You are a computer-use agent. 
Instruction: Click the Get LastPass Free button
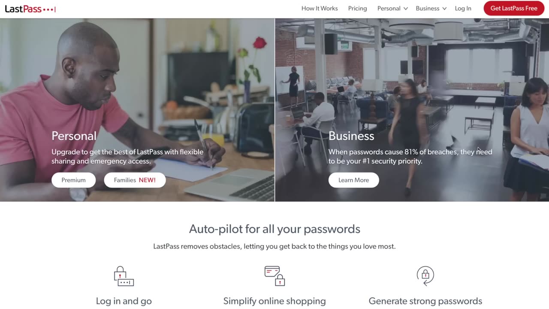point(514,8)
